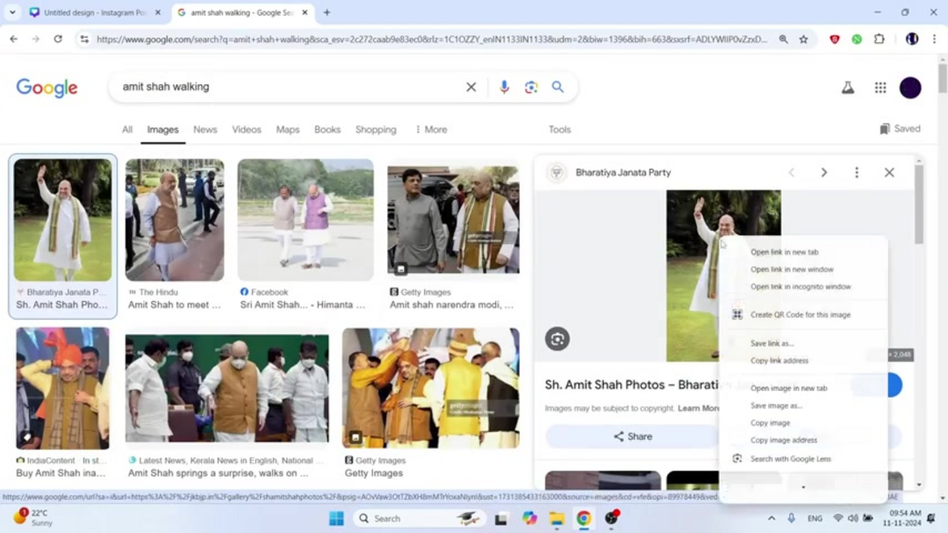Switch to the News search tab
This screenshot has height=533, width=948.
205,129
